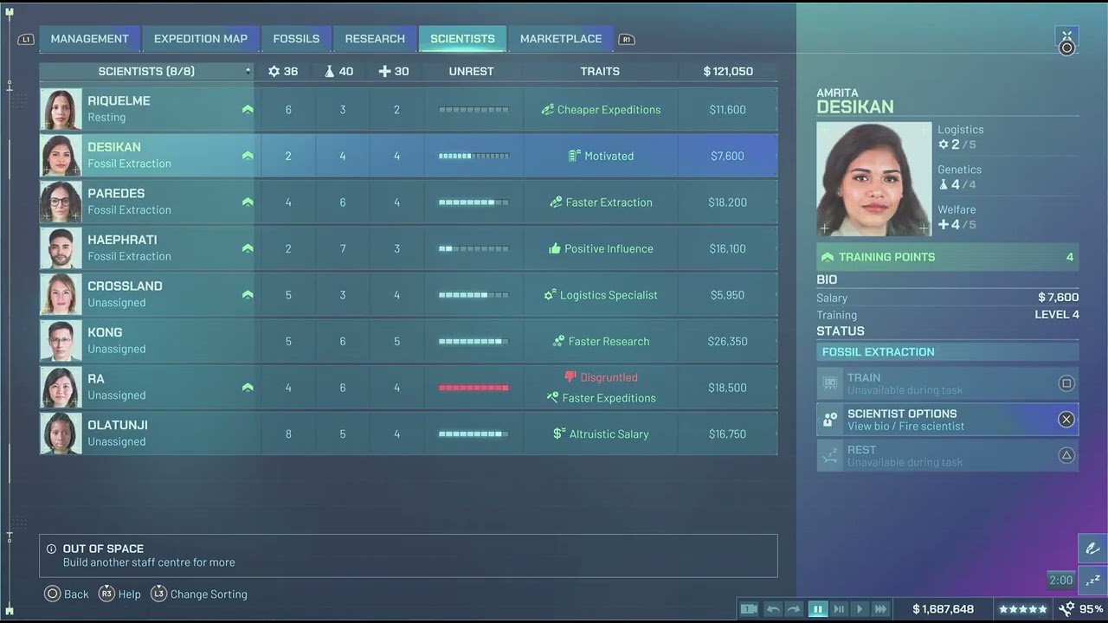Set game speed to fast forward
The height and width of the screenshot is (623, 1108).
pyautogui.click(x=880, y=609)
